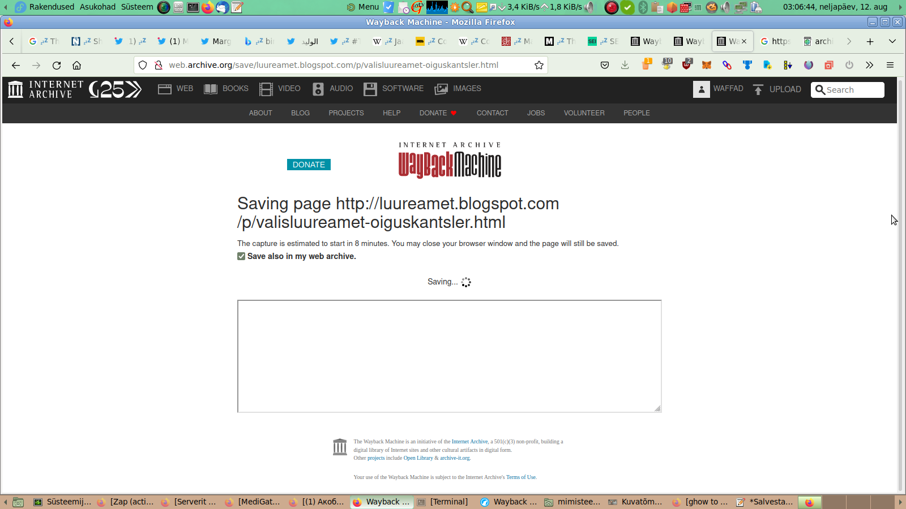
Task: Open the PEOPLE link
Action: point(636,113)
